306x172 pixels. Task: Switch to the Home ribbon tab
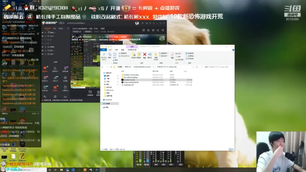[x=110, y=50]
